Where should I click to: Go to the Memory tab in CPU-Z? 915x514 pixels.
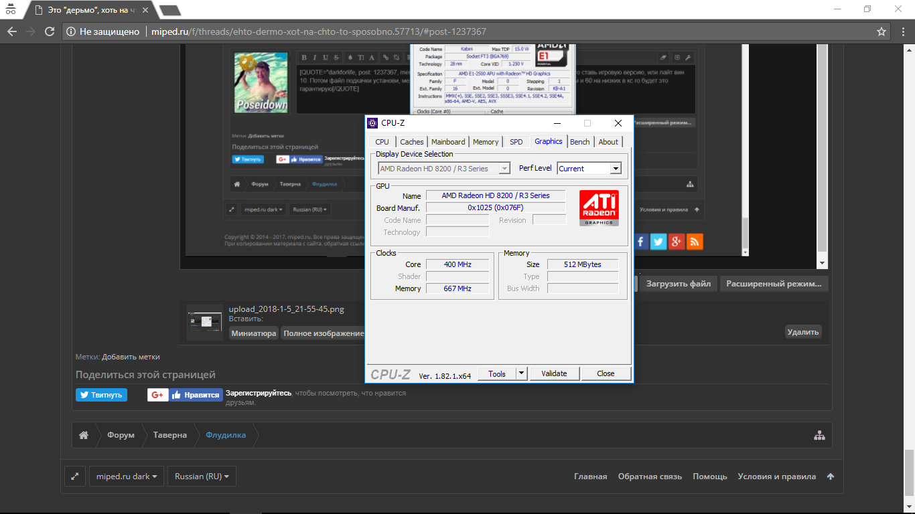pyautogui.click(x=486, y=142)
